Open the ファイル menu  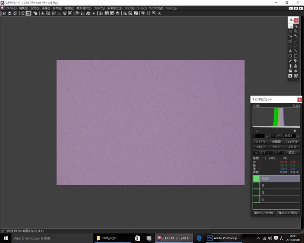pyautogui.click(x=10, y=8)
